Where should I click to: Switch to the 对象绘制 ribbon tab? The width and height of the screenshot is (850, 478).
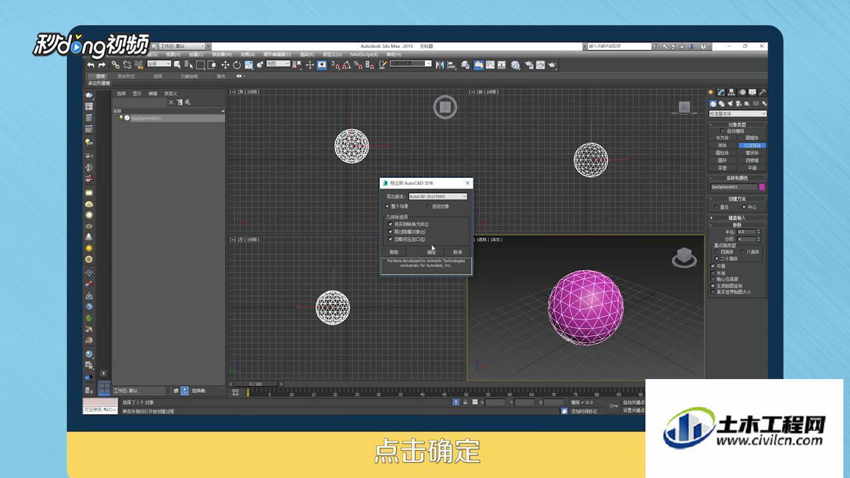(x=189, y=76)
